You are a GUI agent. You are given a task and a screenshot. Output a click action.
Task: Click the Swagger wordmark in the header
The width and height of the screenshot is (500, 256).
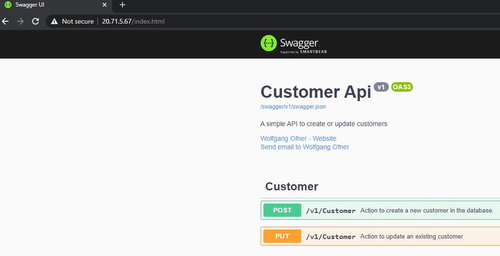[x=299, y=43]
